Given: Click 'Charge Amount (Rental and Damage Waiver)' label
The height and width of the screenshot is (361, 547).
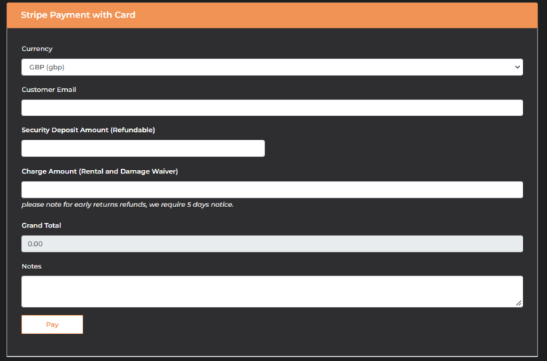Looking at the screenshot, I should click(x=100, y=171).
